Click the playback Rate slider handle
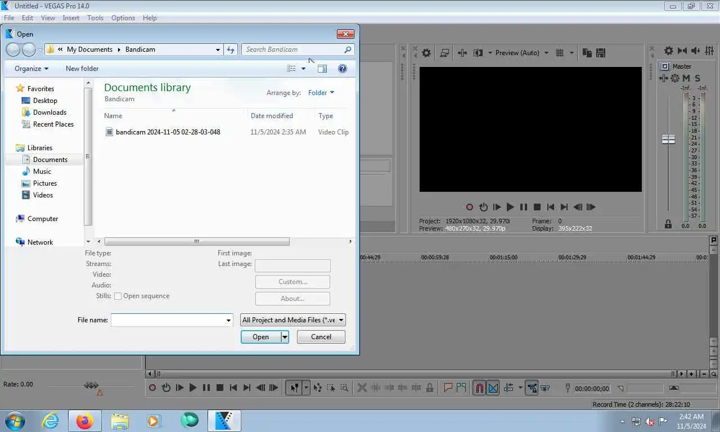This screenshot has width=720, height=432. tap(91, 385)
